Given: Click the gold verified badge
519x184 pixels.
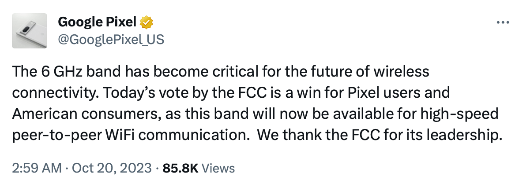Looking at the screenshot, I should 146,22.
